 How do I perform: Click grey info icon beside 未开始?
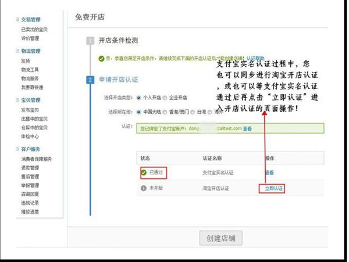(x=144, y=188)
